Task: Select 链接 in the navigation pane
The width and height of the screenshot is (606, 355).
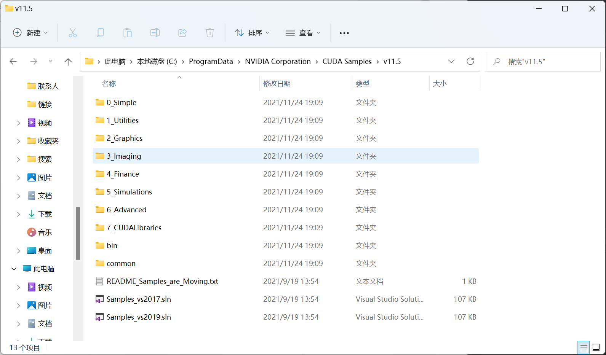Action: [45, 104]
